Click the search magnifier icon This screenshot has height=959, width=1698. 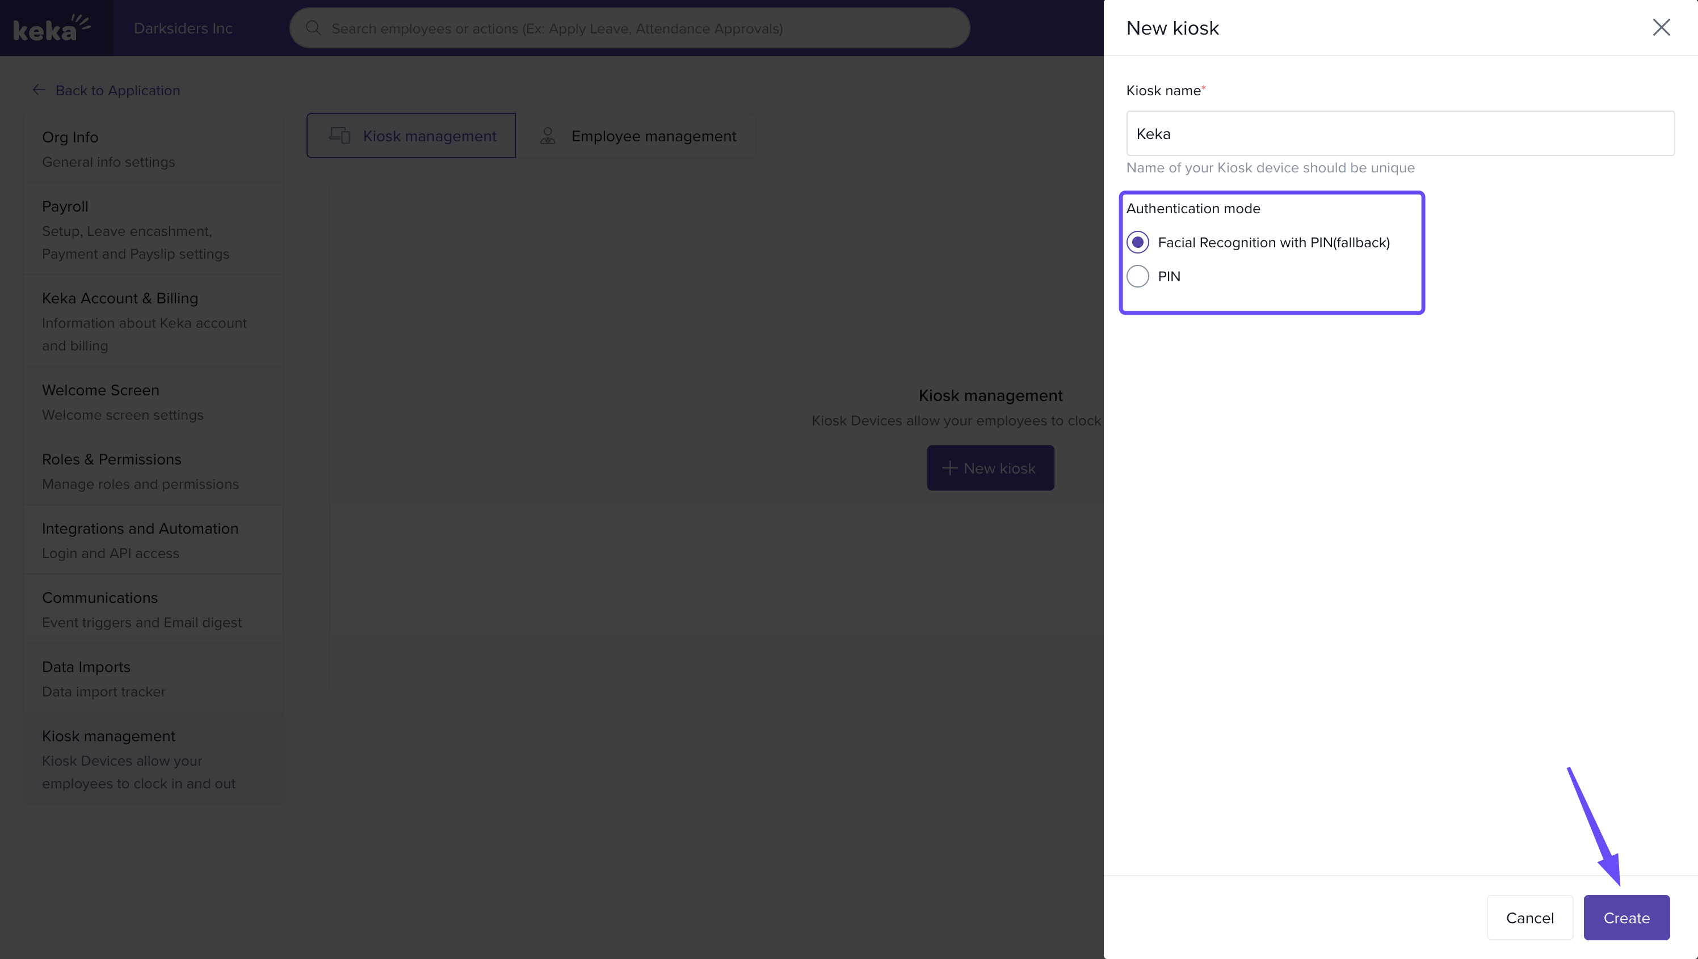pos(313,28)
